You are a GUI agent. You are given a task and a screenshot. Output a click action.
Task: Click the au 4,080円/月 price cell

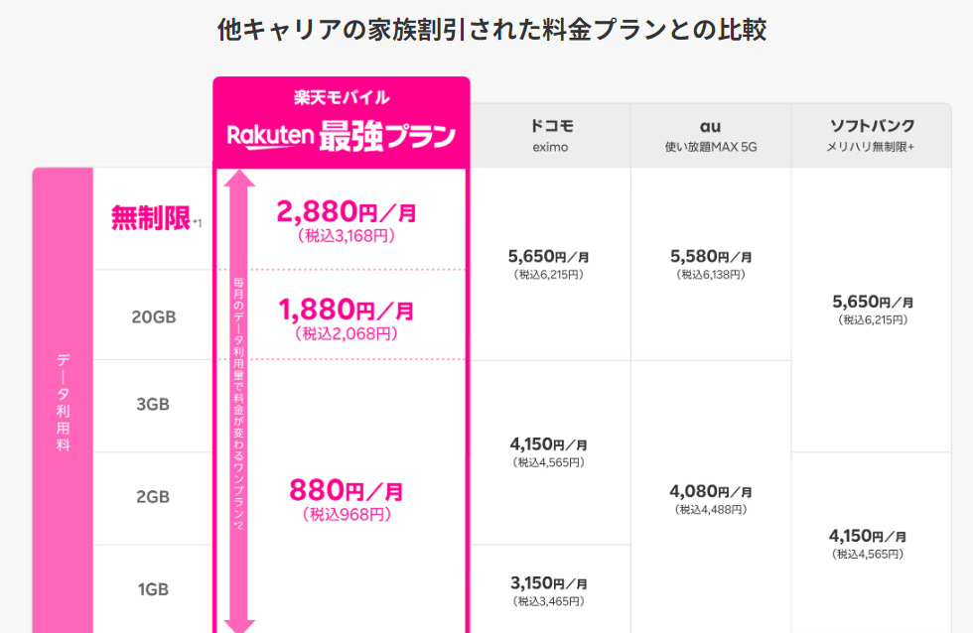[711, 499]
